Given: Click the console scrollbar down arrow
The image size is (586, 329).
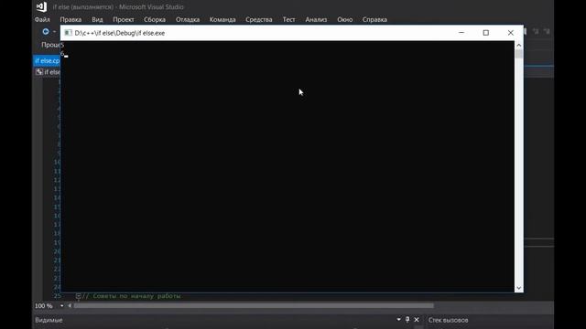Looking at the screenshot, I should coord(519,288).
